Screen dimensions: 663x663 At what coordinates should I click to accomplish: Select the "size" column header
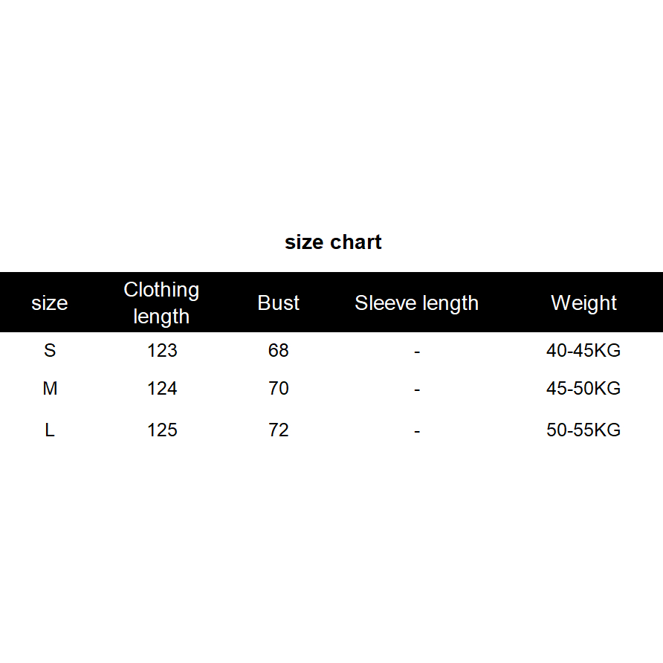click(x=50, y=303)
